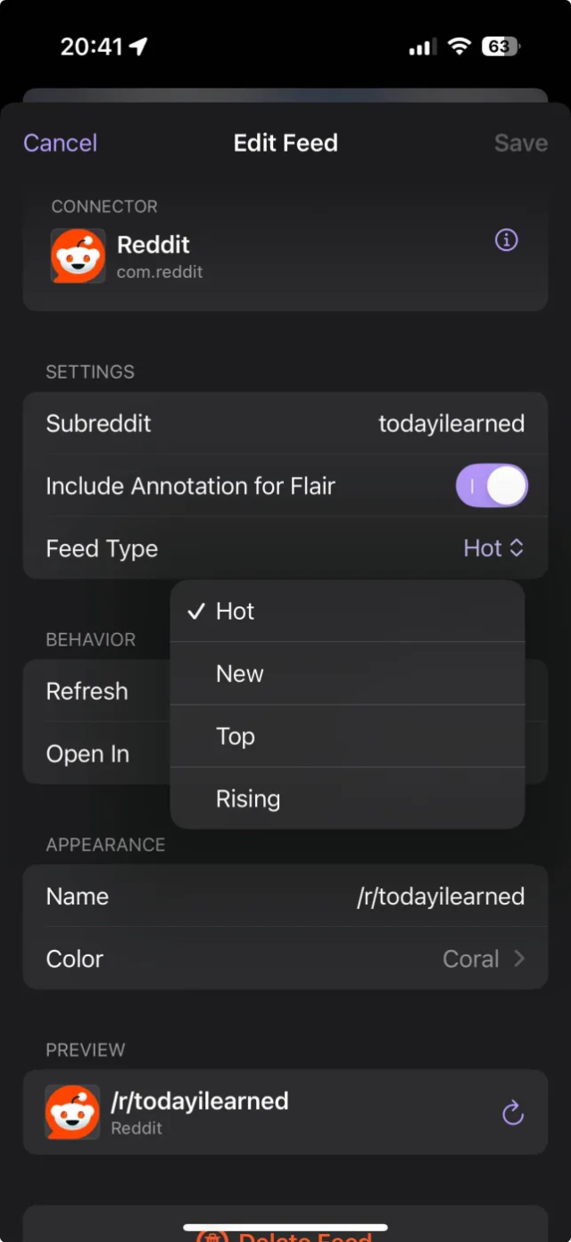571x1242 pixels.
Task: Tap the Reddit connector icon
Action: point(78,255)
